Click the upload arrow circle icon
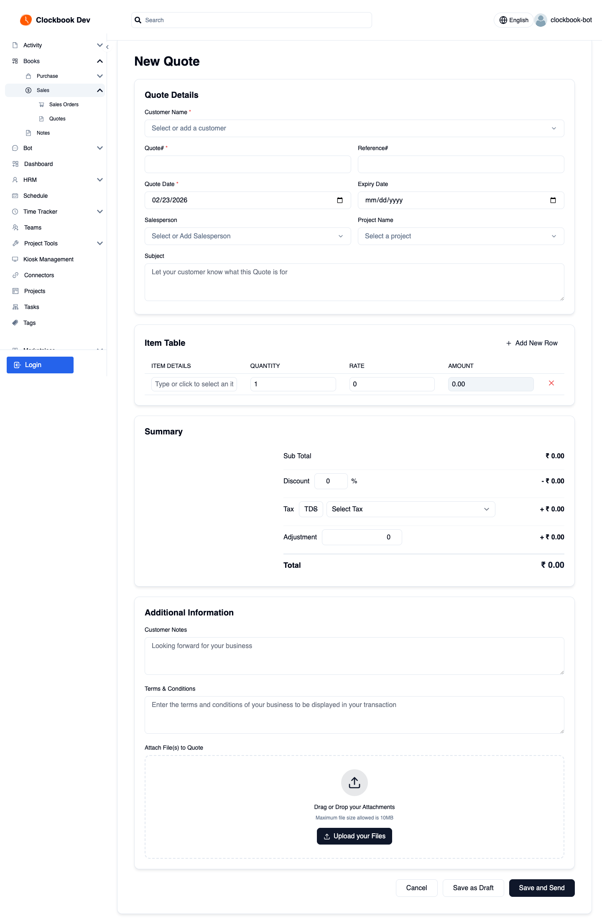This screenshot has height=924, width=602. click(x=355, y=783)
